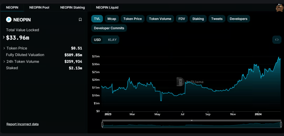The width and height of the screenshot is (284, 136).
Task: Toggle Token Volume on the chart
Action: (x=160, y=19)
